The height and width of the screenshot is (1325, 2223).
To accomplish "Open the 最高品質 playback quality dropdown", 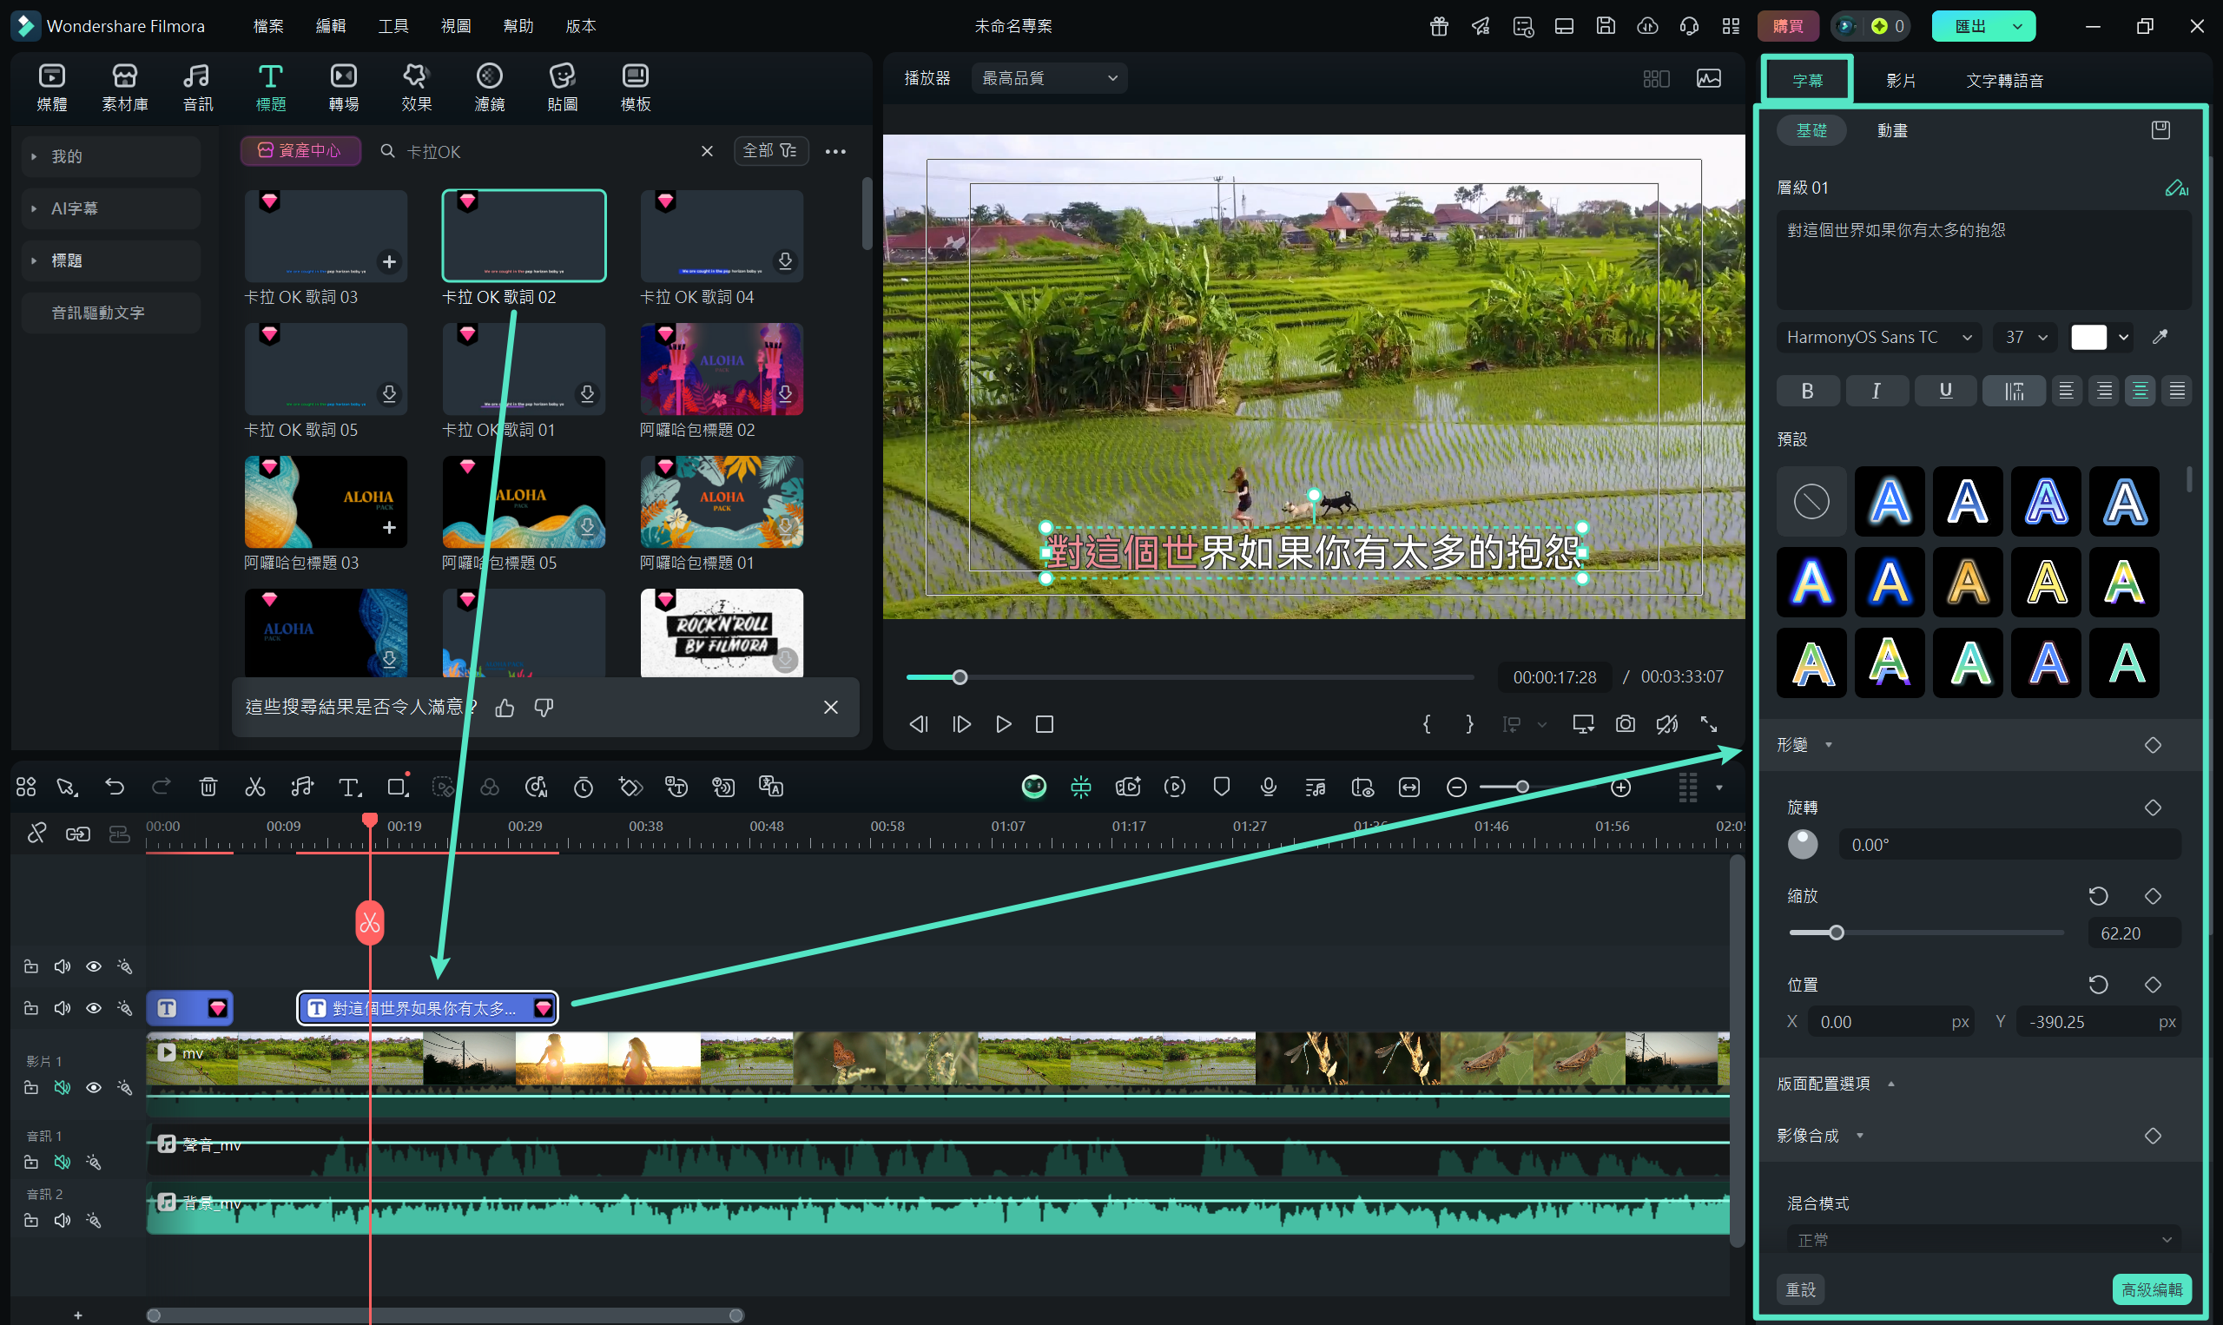I will click(x=1049, y=78).
